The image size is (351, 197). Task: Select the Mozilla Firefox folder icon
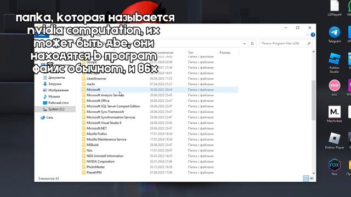[x=83, y=134]
